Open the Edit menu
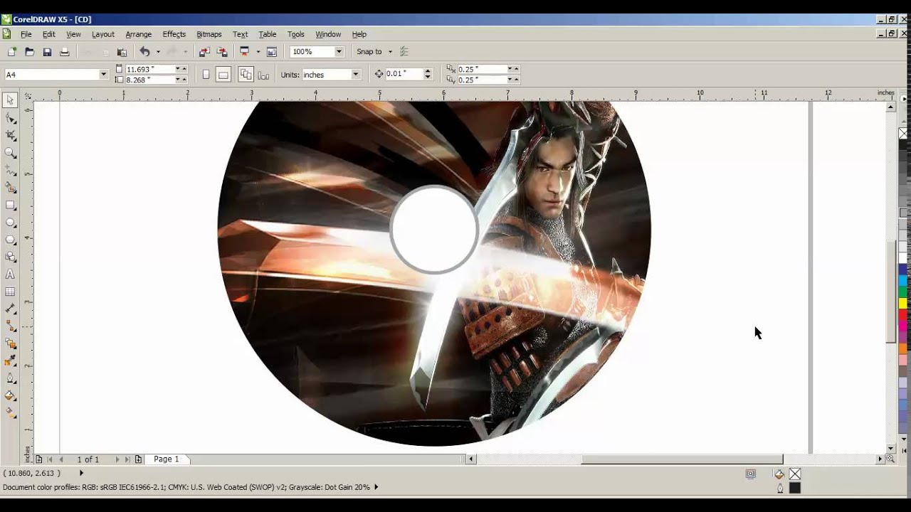This screenshot has height=512, width=911. click(48, 34)
